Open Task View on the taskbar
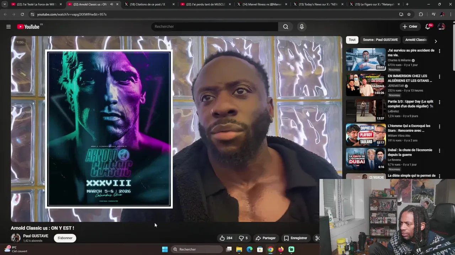The width and height of the screenshot is (455, 255). 229,249
